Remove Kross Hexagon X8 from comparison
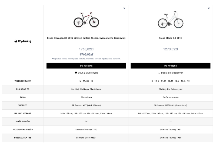The width and height of the screenshot is (213, 146). (124, 8)
